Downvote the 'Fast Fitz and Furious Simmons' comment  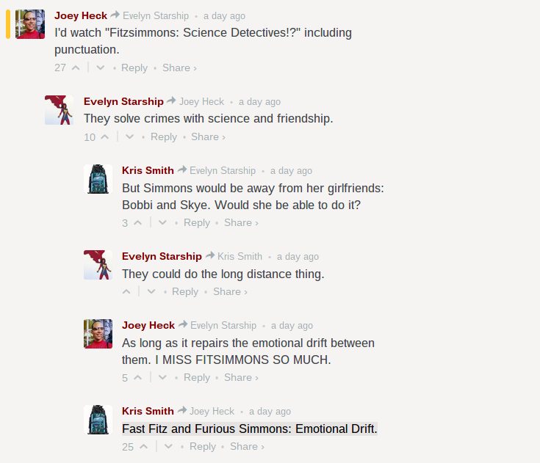(168, 446)
